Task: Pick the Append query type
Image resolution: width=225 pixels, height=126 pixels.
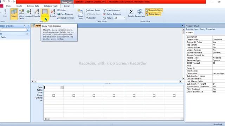Action: pos(29,13)
